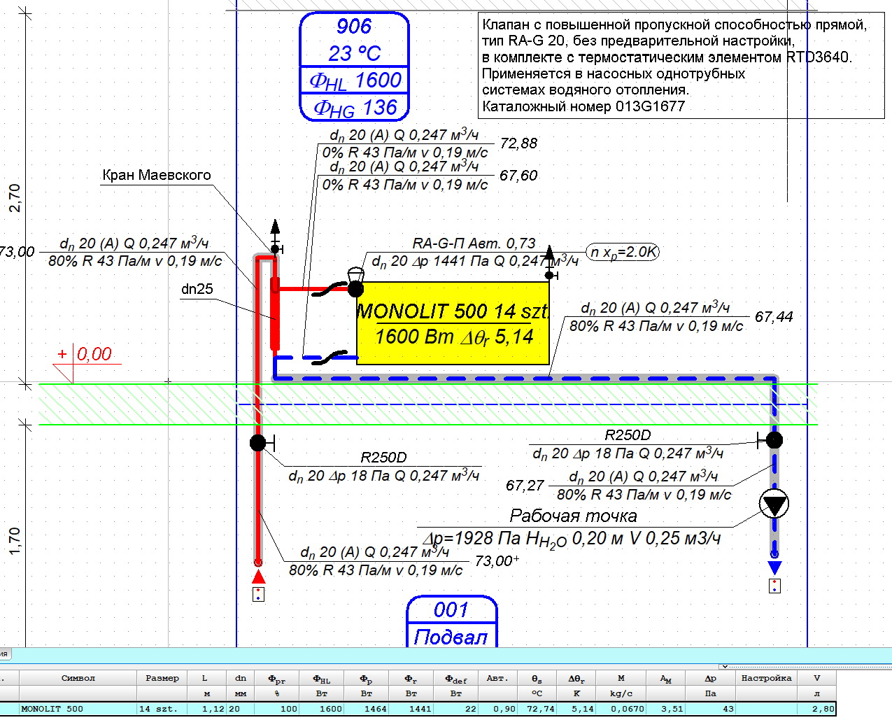Select the Δp=1928 Па pump data line

pyautogui.click(x=571, y=539)
